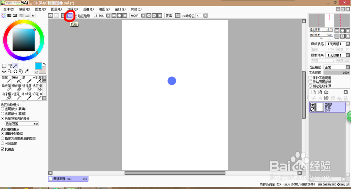Select 透明部分(精确) radio option
351x189 pixels.
2,109
